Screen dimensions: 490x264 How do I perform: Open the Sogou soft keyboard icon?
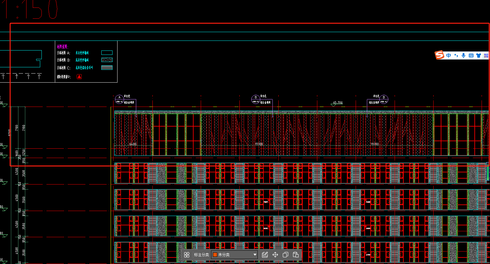(471, 55)
